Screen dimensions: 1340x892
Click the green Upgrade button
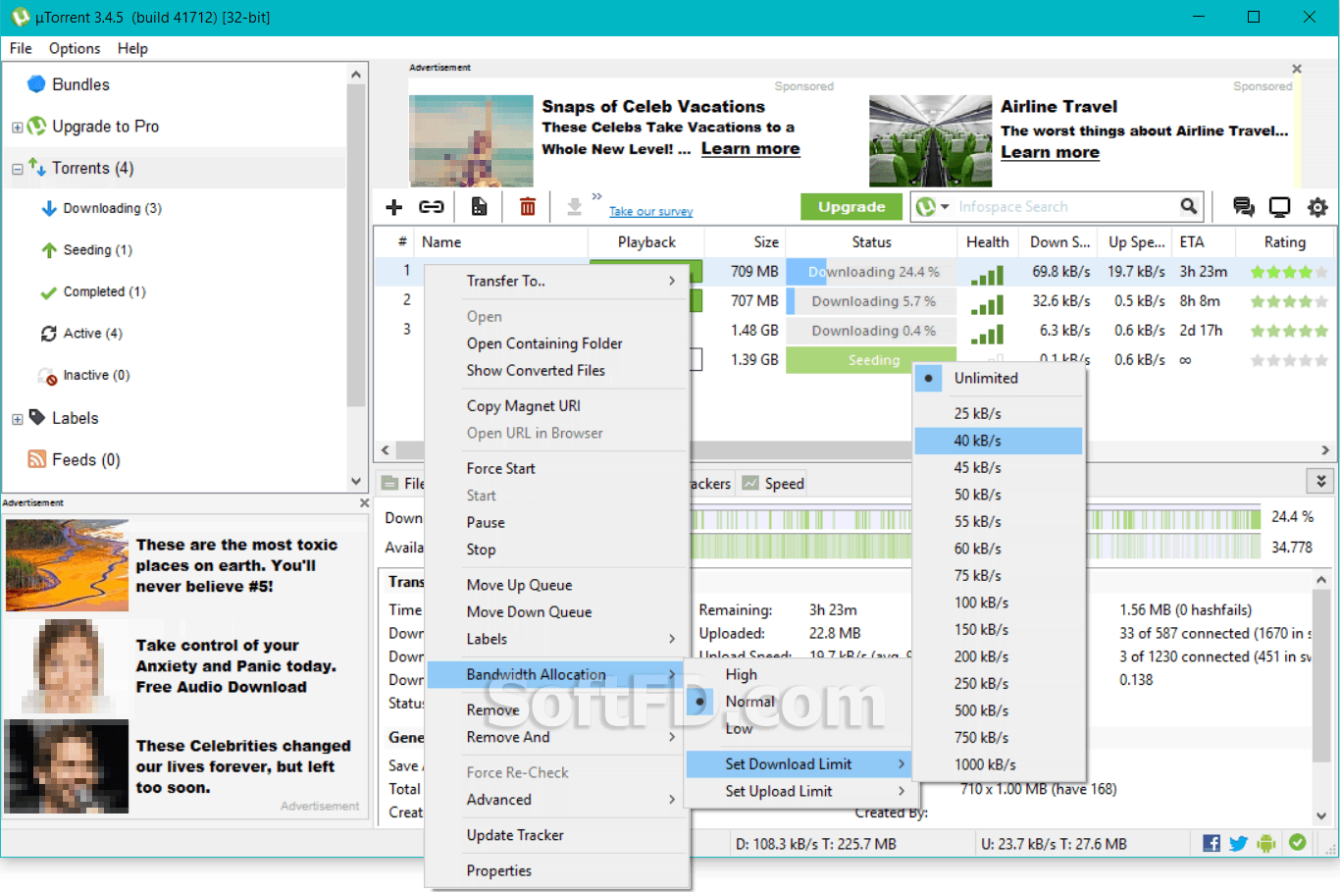(x=851, y=207)
